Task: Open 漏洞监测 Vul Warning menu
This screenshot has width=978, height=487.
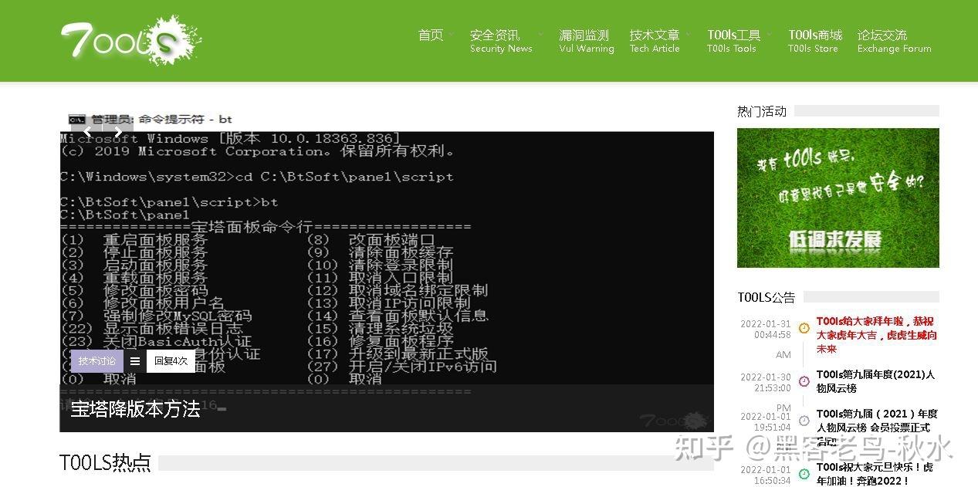Action: pyautogui.click(x=587, y=41)
